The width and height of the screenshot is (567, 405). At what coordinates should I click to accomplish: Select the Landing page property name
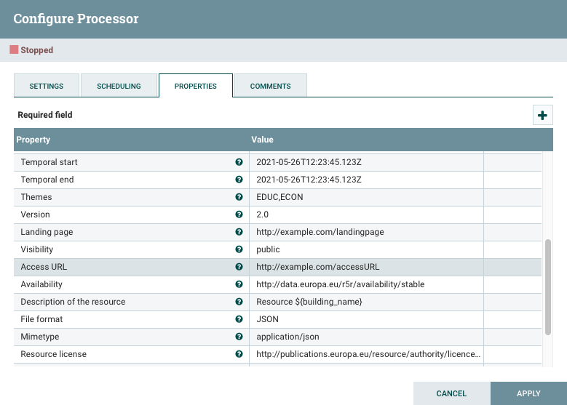tap(47, 232)
